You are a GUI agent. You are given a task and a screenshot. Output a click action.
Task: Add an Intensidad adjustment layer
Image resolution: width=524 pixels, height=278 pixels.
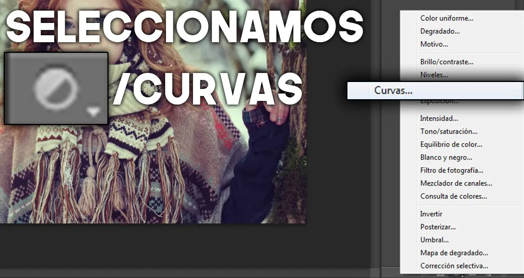439,118
